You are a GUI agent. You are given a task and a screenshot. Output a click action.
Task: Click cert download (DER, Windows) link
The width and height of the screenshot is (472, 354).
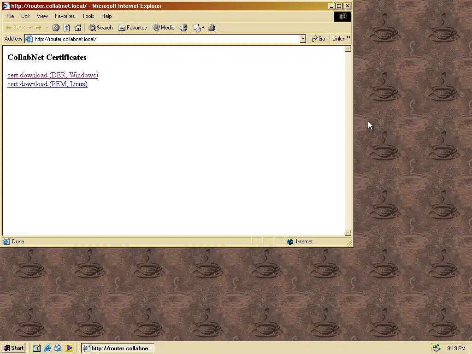[x=53, y=75]
